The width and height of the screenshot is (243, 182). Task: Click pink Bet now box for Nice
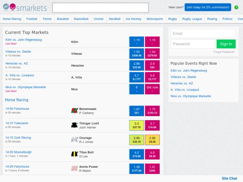[x=152, y=89]
